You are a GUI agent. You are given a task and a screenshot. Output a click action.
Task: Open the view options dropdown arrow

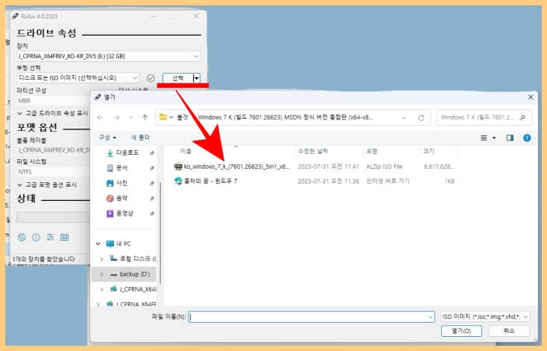[x=494, y=138]
